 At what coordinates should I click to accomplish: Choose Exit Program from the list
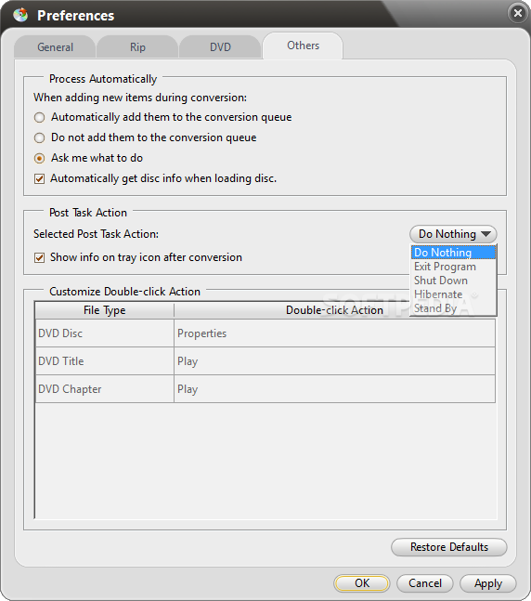pyautogui.click(x=453, y=267)
